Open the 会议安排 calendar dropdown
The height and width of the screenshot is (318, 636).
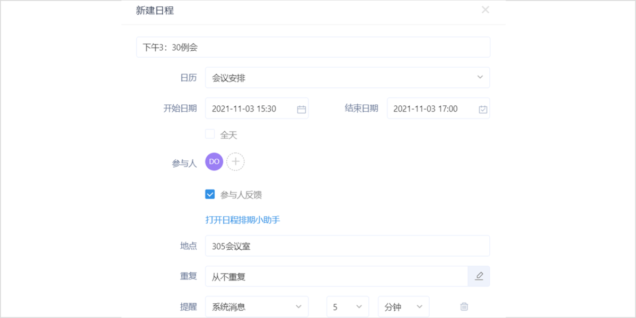click(348, 78)
